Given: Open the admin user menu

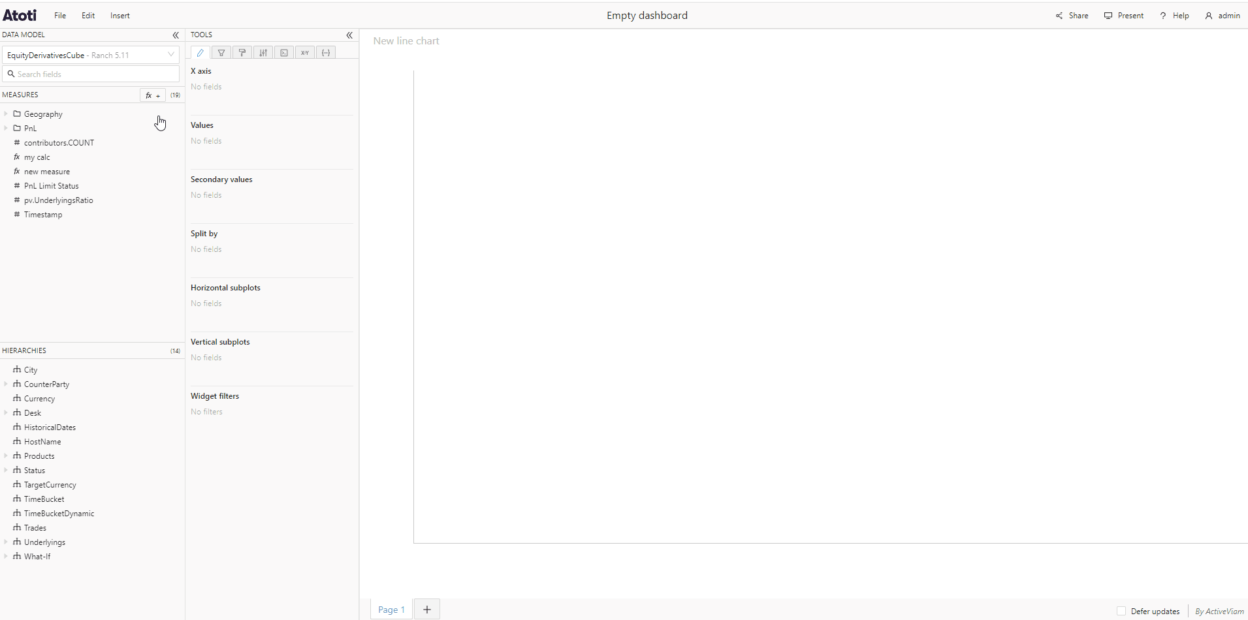Looking at the screenshot, I should pos(1223,16).
